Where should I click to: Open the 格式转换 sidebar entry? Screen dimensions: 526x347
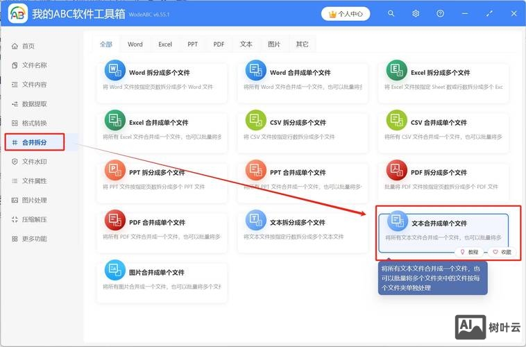point(35,123)
